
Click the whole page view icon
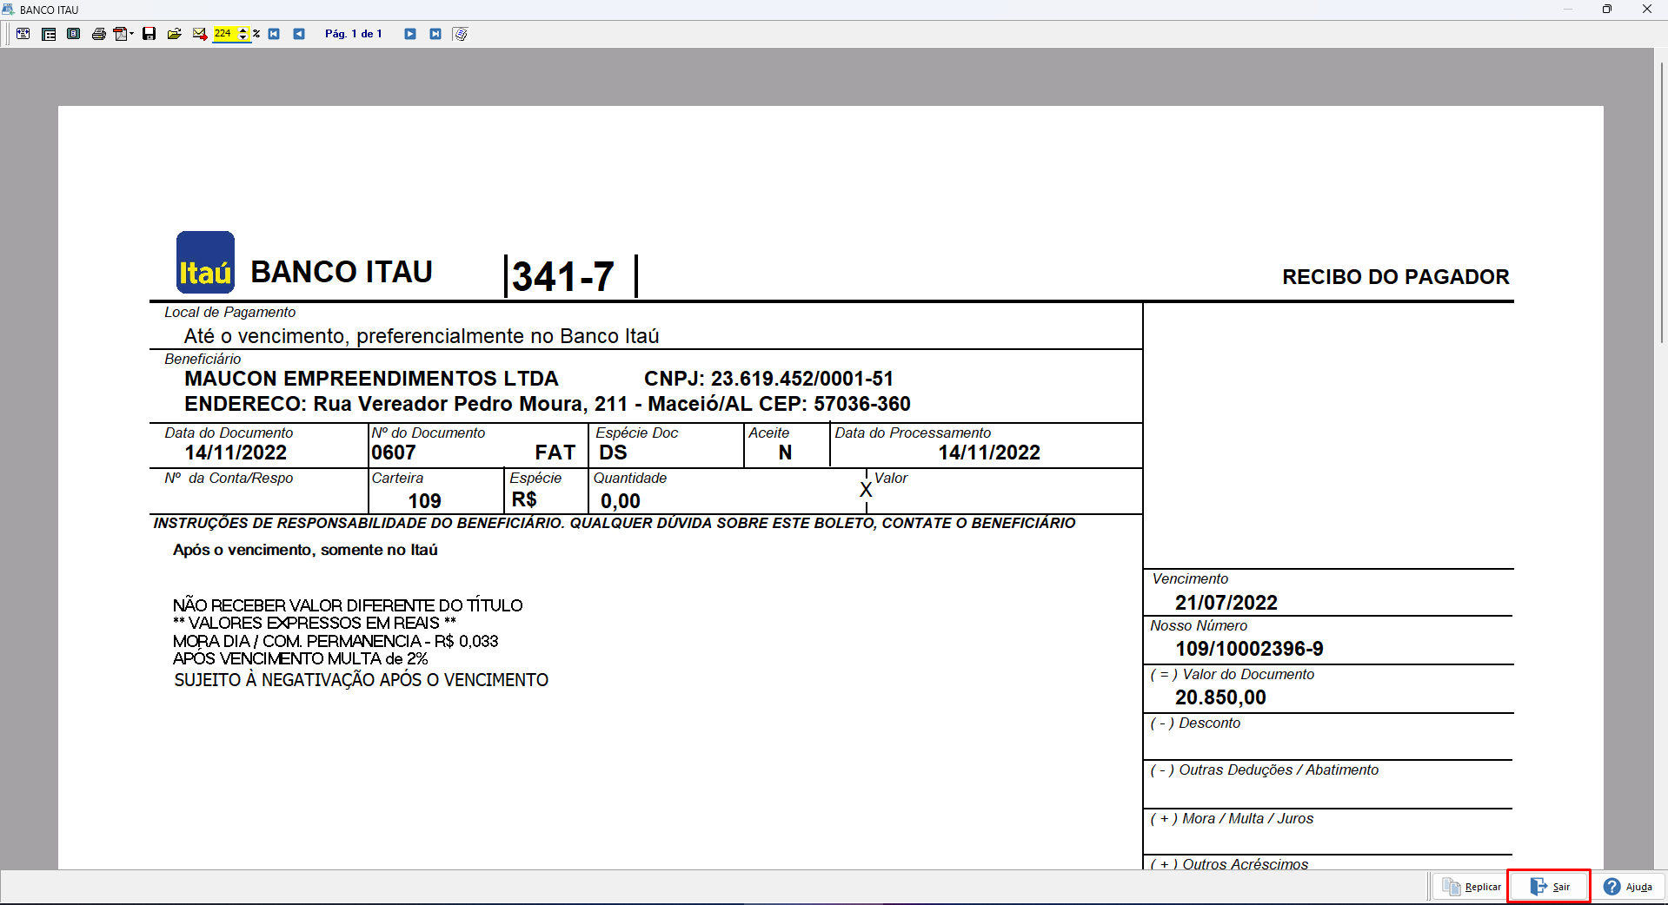(74, 34)
